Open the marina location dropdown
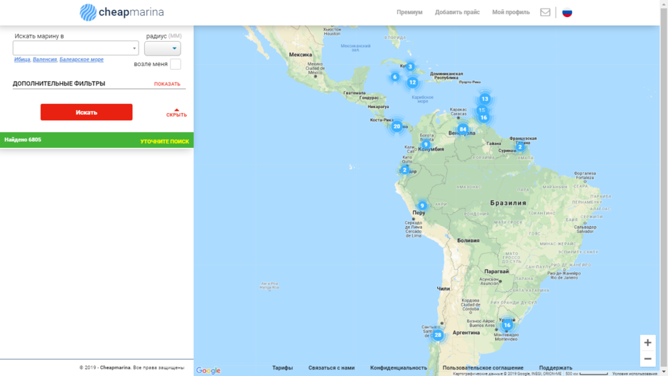Screen dimensions: 668x376 75,48
